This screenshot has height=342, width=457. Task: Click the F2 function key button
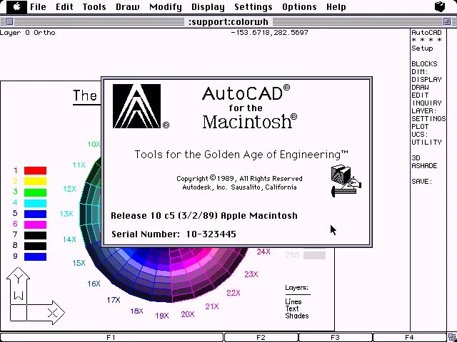click(261, 337)
